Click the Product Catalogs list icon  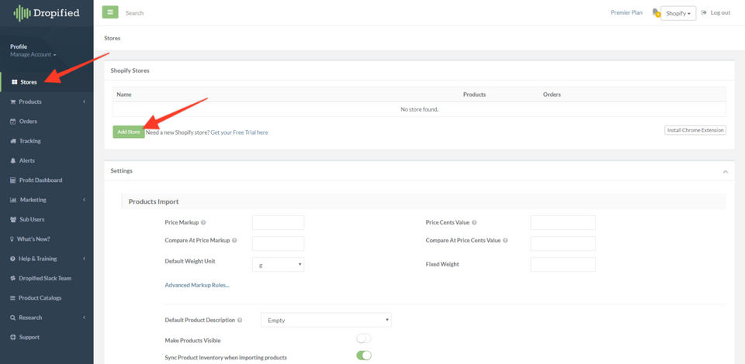tap(13, 298)
